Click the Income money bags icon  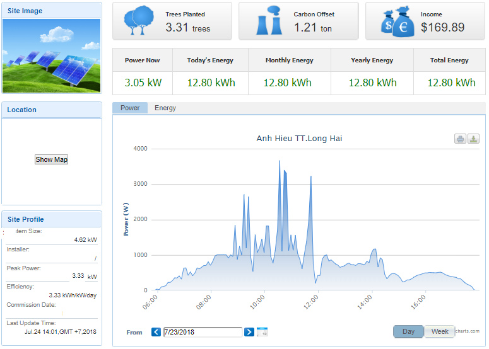[x=398, y=21]
